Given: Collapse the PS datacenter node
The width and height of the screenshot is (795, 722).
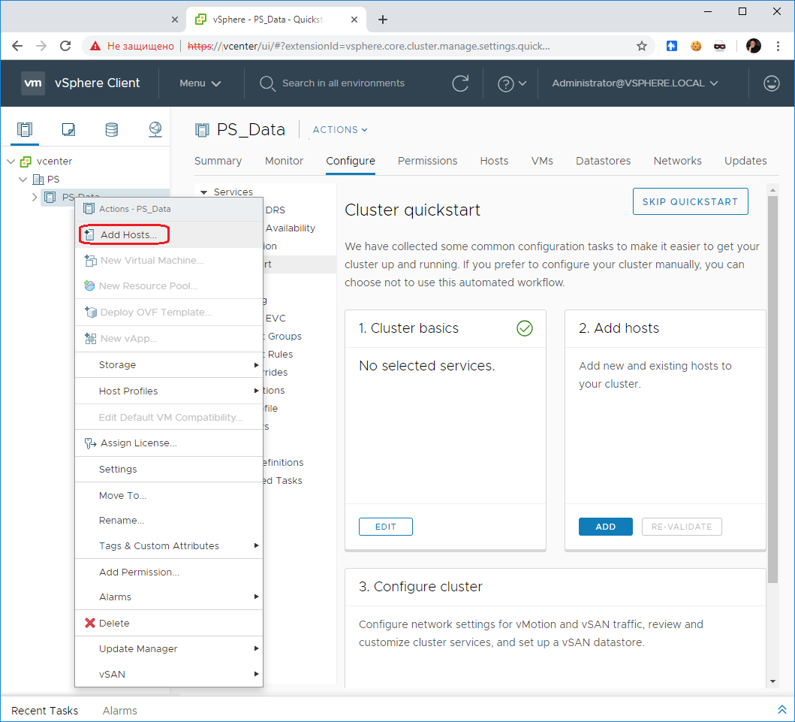Looking at the screenshot, I should (x=23, y=179).
